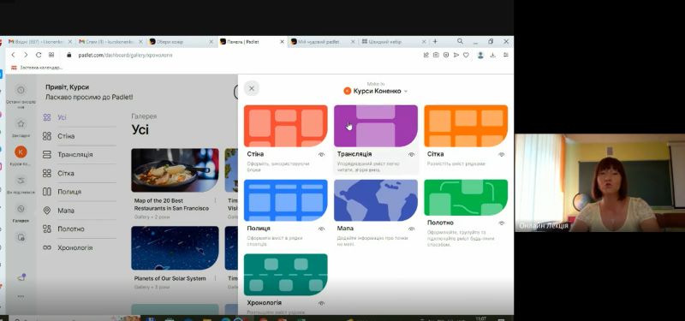The height and width of the screenshot is (321, 685).
Task: Open the browser search magnifier icon
Action: pos(460,41)
